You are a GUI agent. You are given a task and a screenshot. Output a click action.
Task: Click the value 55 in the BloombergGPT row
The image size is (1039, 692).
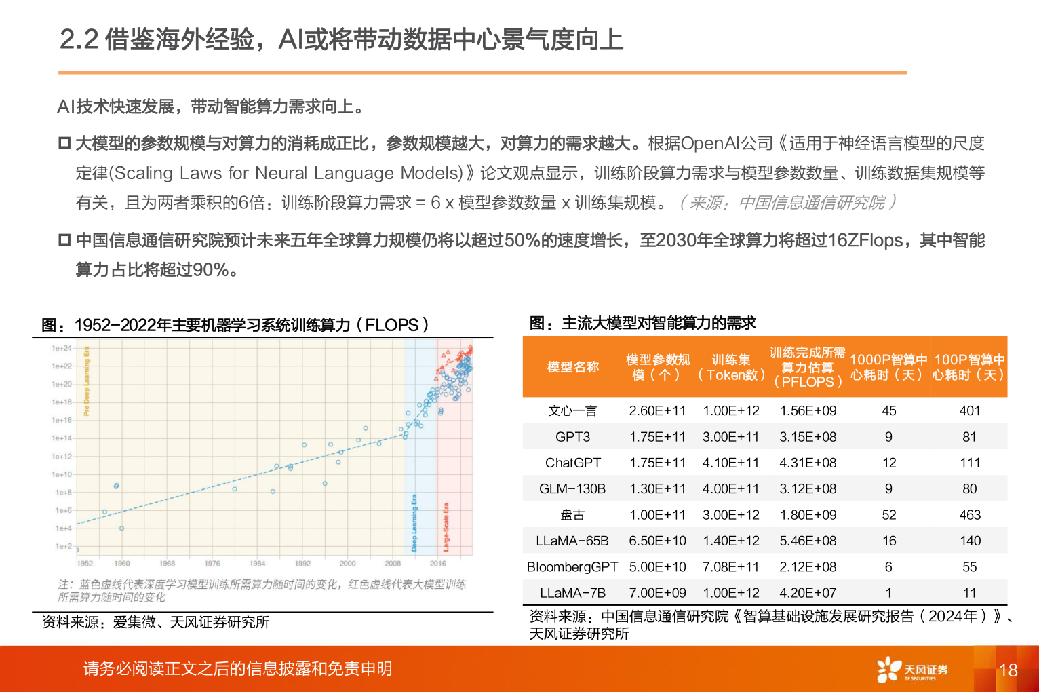tap(970, 566)
